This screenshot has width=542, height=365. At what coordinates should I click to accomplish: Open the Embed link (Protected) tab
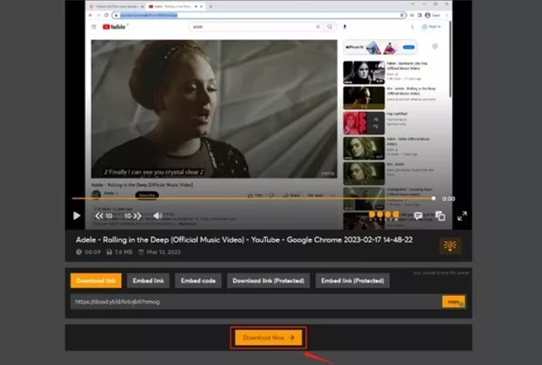pos(353,281)
